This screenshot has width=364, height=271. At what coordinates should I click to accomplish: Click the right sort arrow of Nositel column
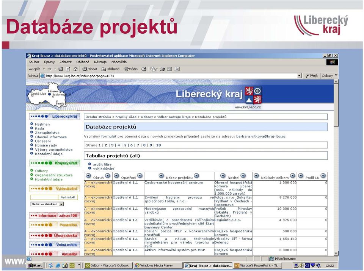(243, 176)
